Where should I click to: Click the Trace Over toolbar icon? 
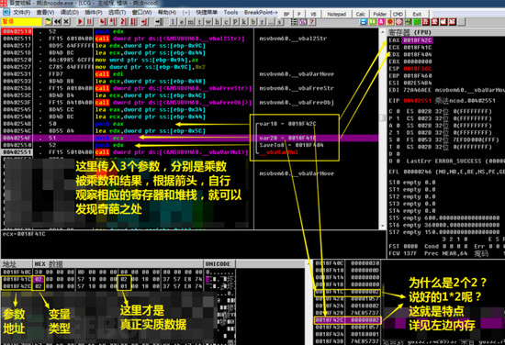[133, 22]
